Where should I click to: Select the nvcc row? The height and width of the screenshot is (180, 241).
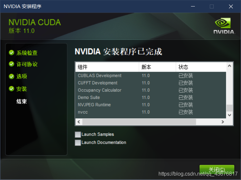coord(151,112)
